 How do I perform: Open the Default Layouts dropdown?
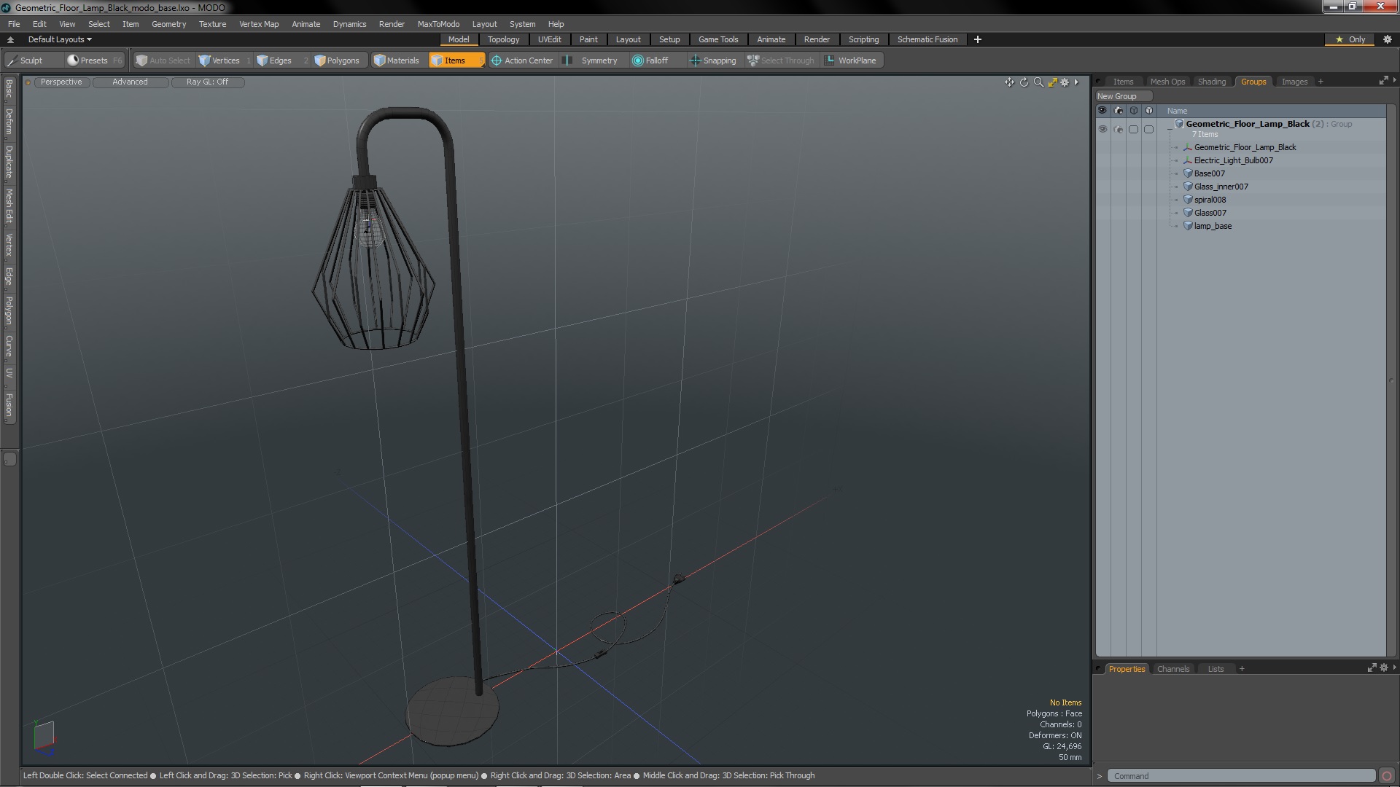click(x=60, y=39)
